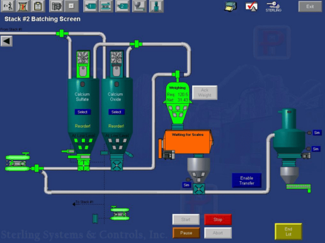This screenshot has width=325, height=243.
Task: Click the Calcium Oxide Reorder! text
Action: tap(116, 126)
